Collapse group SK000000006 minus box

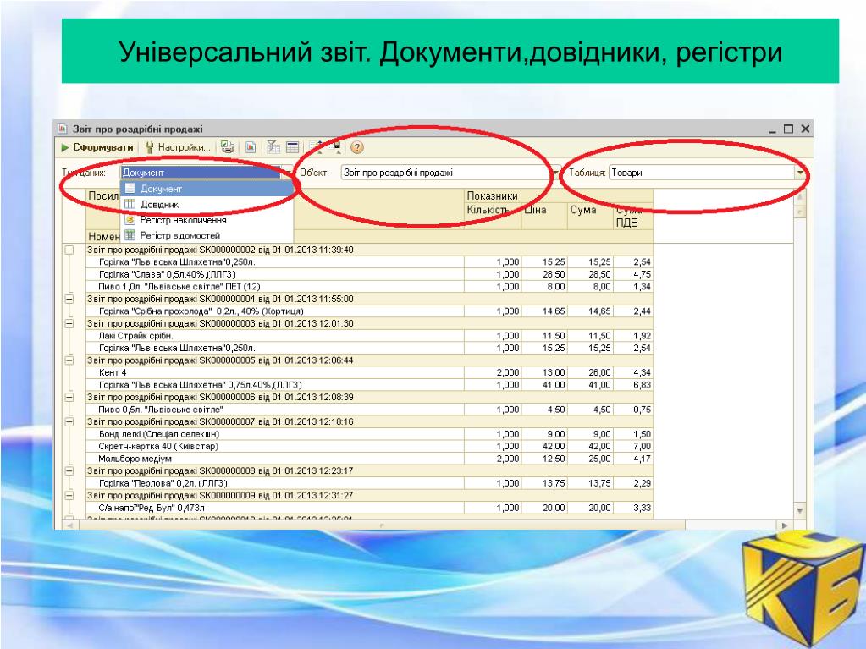[69, 398]
